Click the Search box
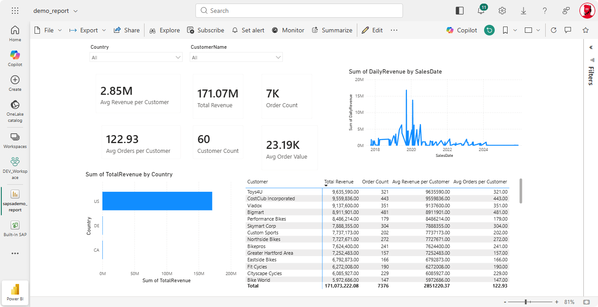This screenshot has height=307, width=598. coord(299,11)
